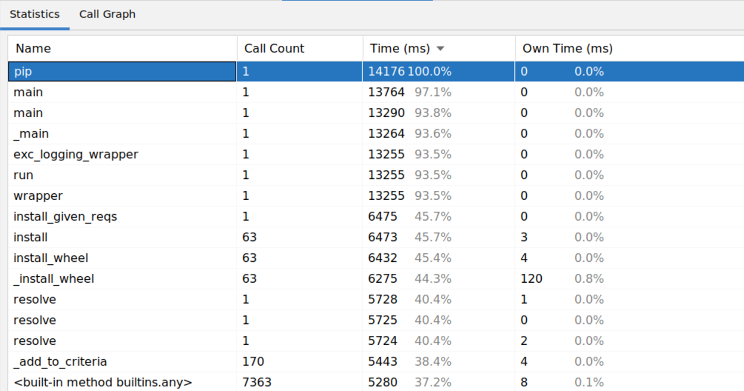
Task: Click the blue progress bar at the top
Action: click(357, 1)
